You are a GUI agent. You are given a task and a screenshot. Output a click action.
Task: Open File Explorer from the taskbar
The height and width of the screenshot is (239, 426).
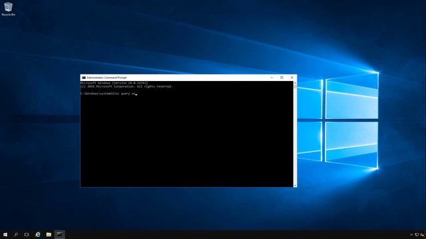point(49,234)
